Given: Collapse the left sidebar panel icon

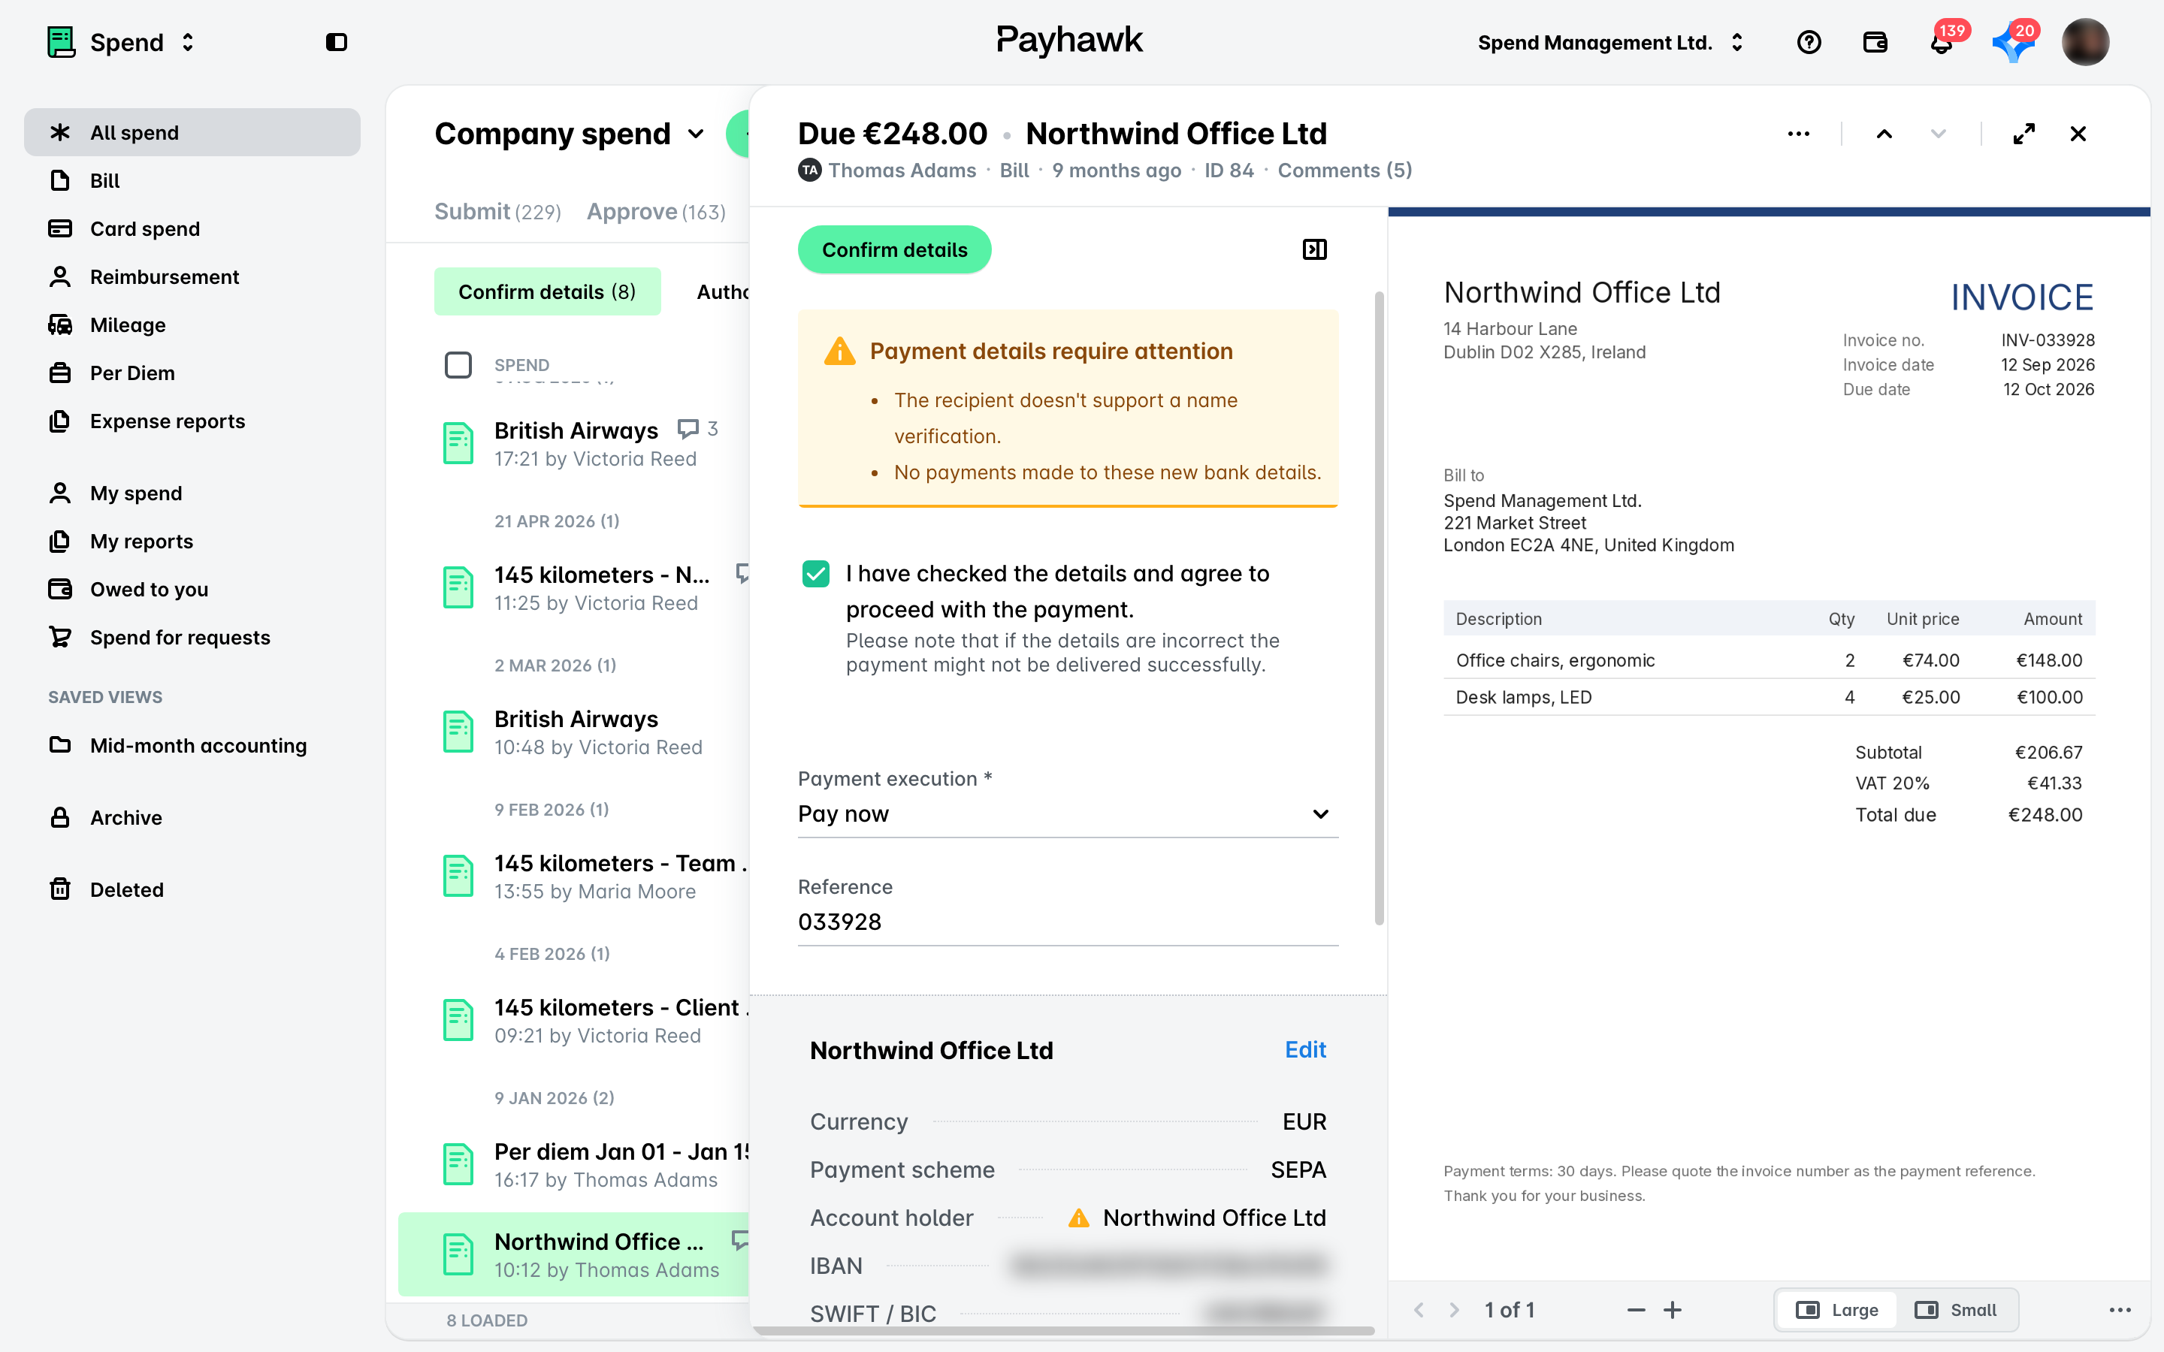Looking at the screenshot, I should click(x=336, y=42).
